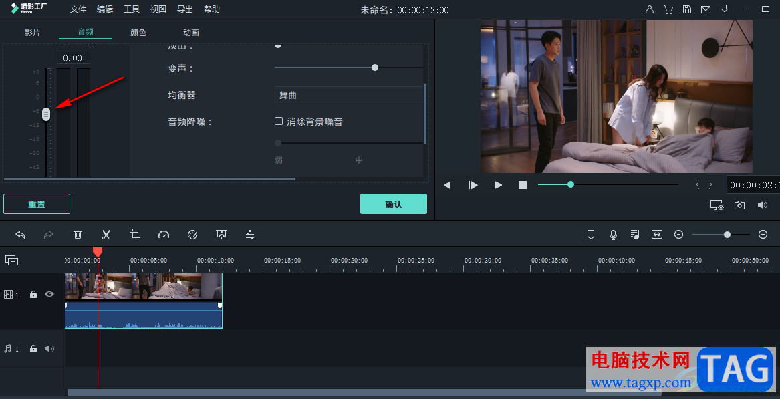Zoom out timeline with minus icon
Image resolution: width=780 pixels, height=399 pixels.
[678, 235]
